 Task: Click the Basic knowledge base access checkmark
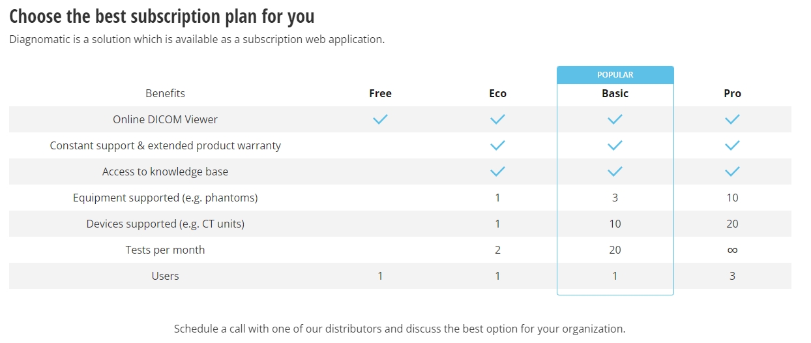point(615,171)
